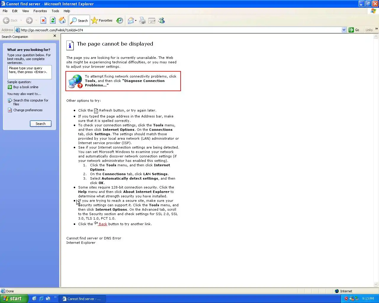This screenshot has height=303, width=379.
Task: Click the Edit page toolbar icon
Action: click(x=152, y=20)
